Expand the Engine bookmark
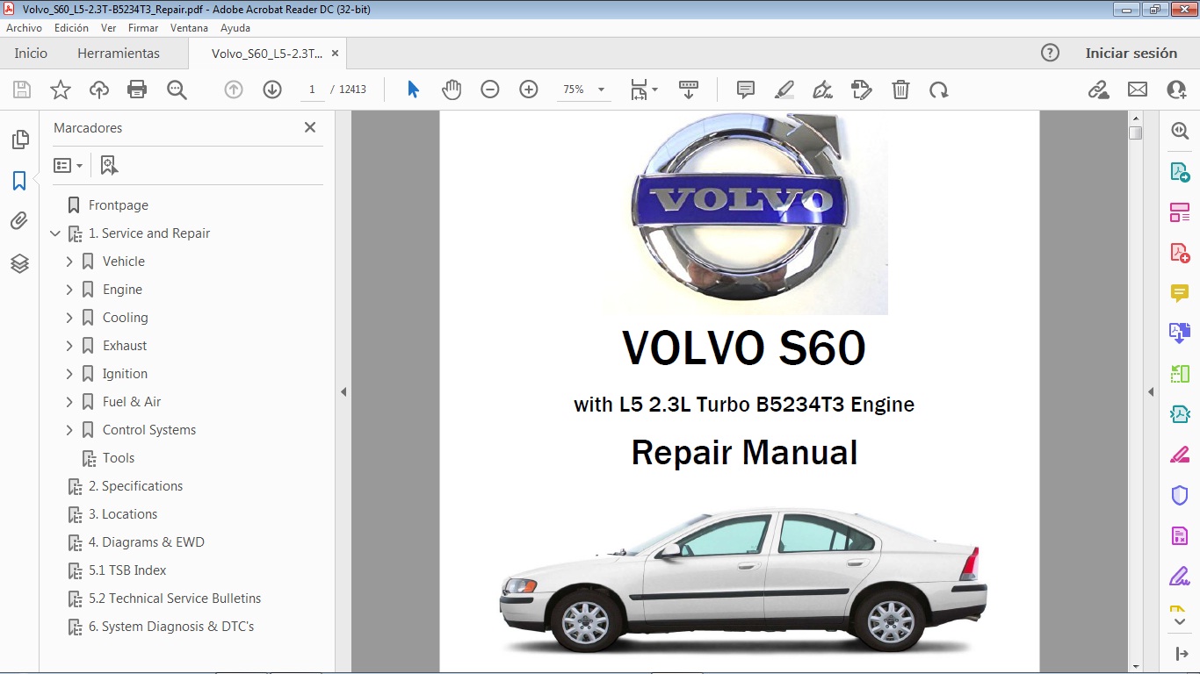The width and height of the screenshot is (1200, 674). 69,290
